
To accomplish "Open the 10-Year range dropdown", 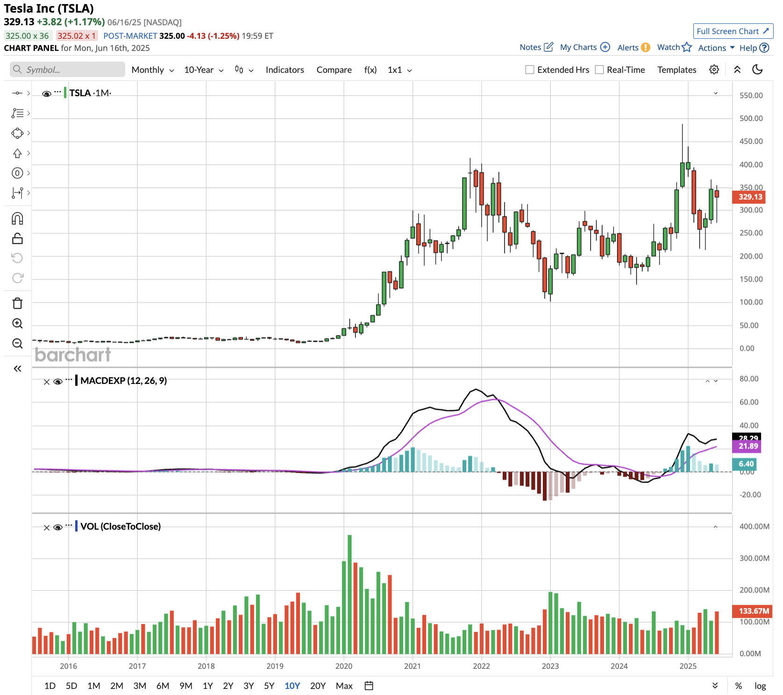I will point(204,70).
